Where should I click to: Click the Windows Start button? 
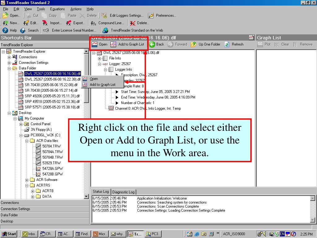pyautogui.click(x=9, y=234)
